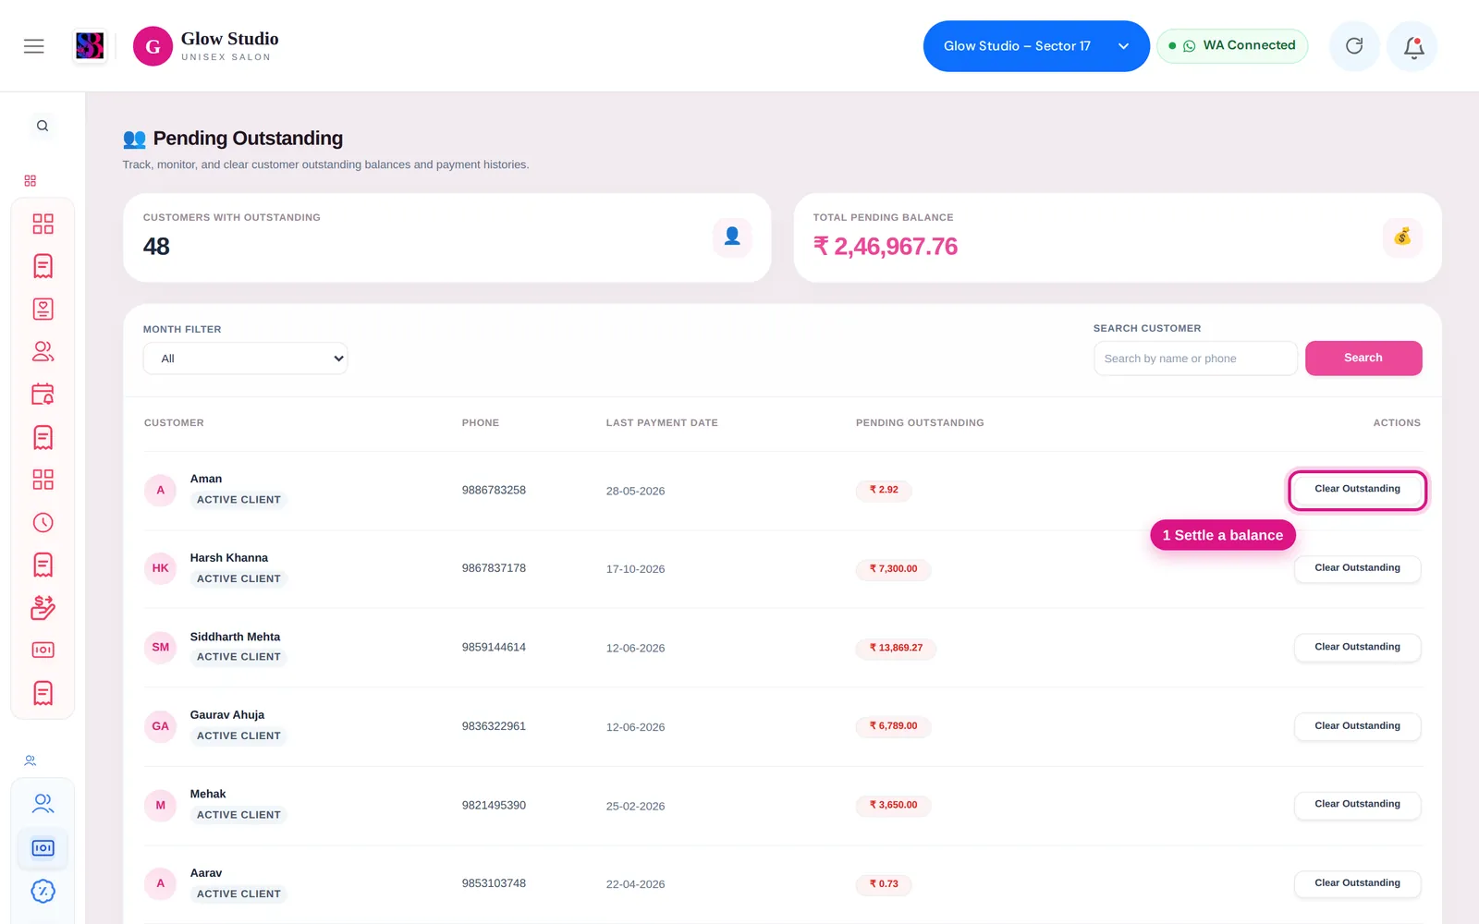This screenshot has height=924, width=1479.
Task: Click phone number 9886783258
Action: tap(494, 491)
